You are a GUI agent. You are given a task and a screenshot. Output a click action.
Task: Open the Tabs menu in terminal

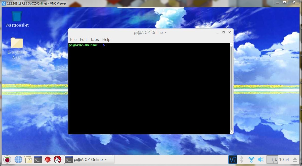[x=95, y=39]
